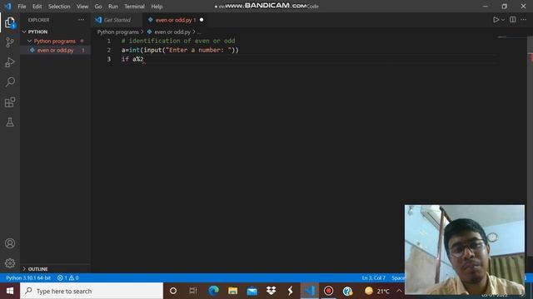Click the errors and warnings status indicator

68,277
